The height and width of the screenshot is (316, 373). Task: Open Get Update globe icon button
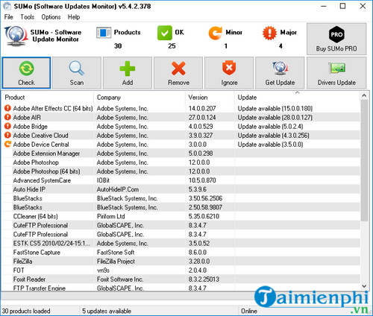click(280, 73)
